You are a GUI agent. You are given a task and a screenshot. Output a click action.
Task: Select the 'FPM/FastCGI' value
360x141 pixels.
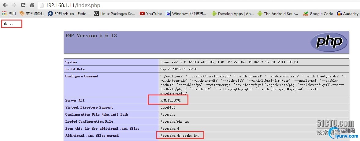point(171,101)
